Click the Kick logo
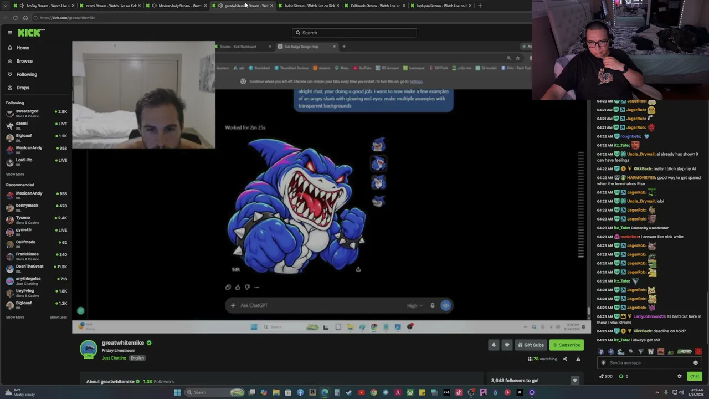 tap(29, 33)
